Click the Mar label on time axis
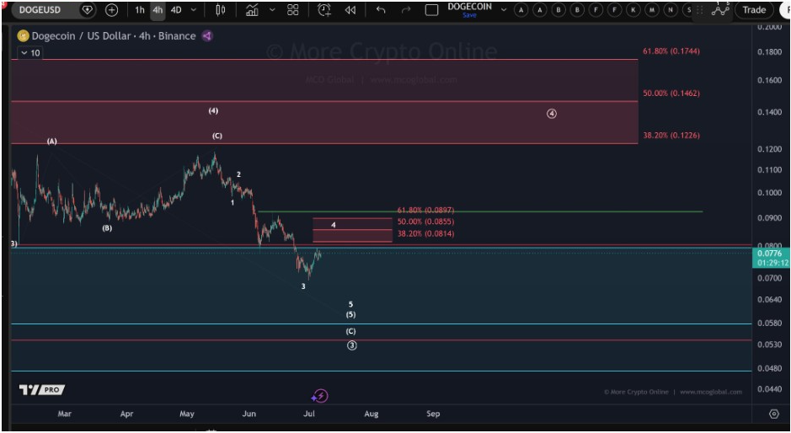The width and height of the screenshot is (791, 433). tap(64, 414)
